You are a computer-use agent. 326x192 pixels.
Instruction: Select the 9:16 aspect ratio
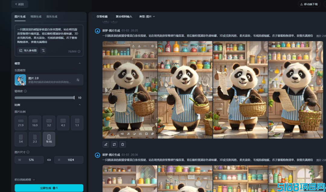coord(49,139)
